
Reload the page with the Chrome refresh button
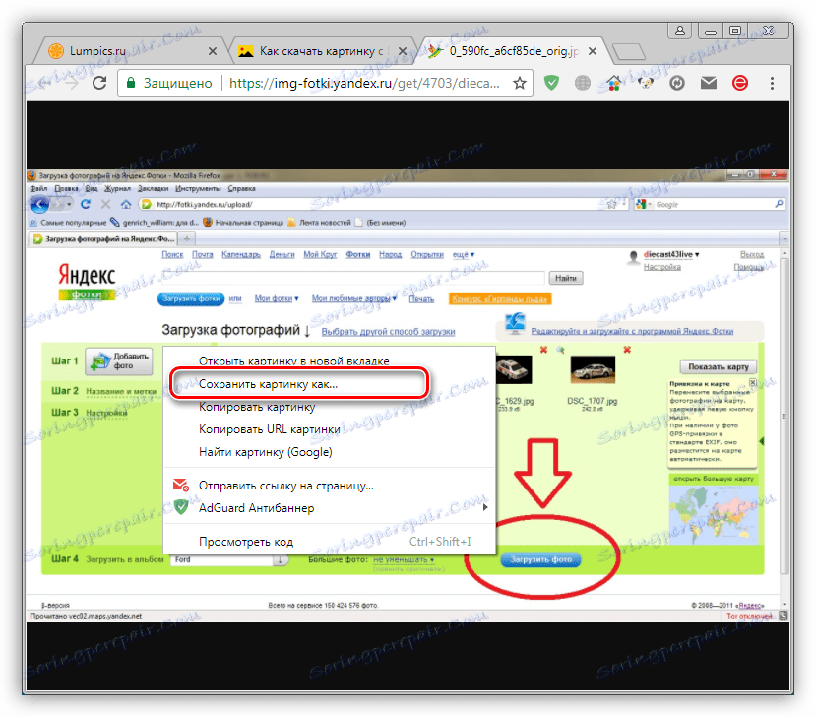pyautogui.click(x=99, y=83)
